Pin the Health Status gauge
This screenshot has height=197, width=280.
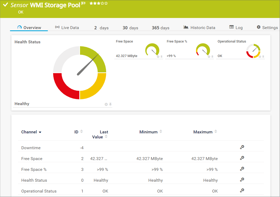110,104
